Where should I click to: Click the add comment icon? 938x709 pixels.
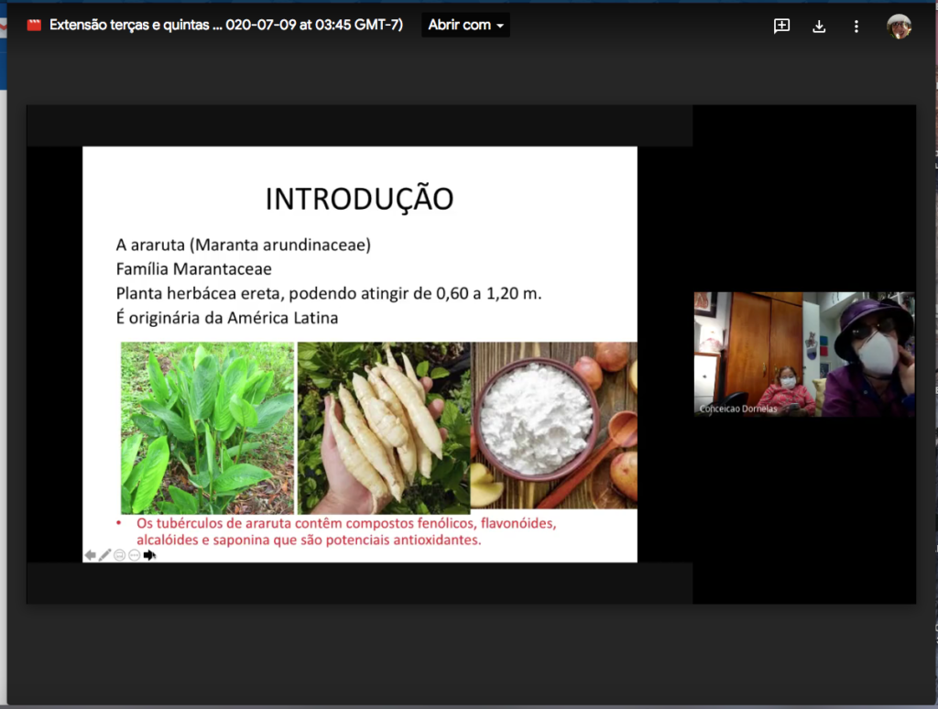(x=781, y=26)
